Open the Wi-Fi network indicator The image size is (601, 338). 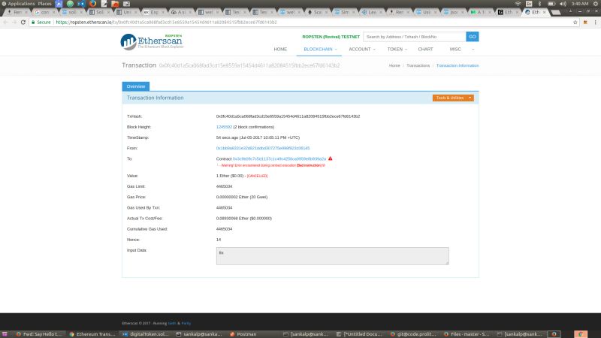click(518, 4)
